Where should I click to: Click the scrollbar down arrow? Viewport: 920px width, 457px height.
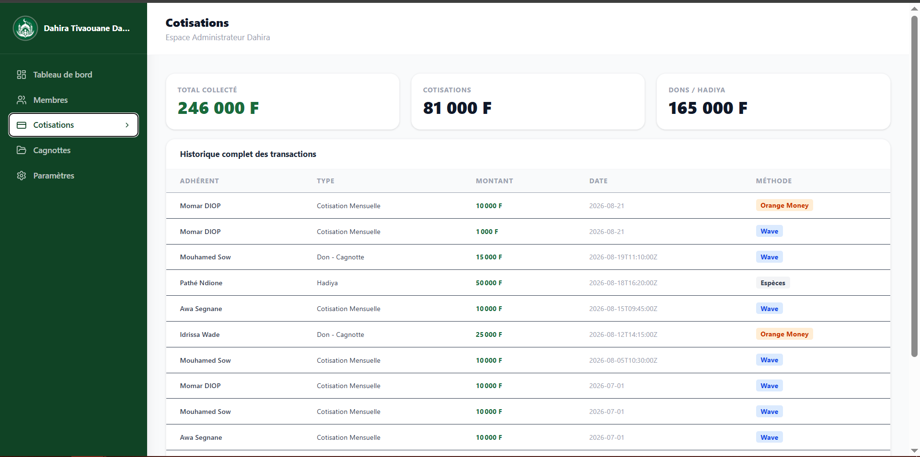click(914, 450)
